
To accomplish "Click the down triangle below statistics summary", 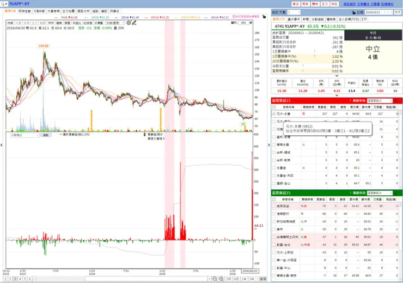I will coord(337,76).
